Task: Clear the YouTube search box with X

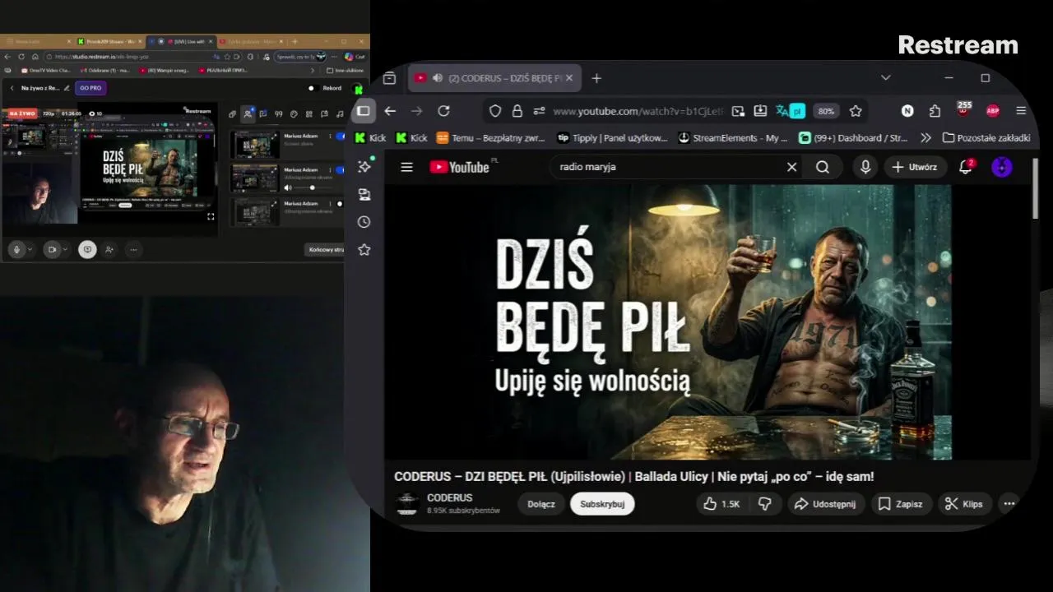Action: click(791, 167)
